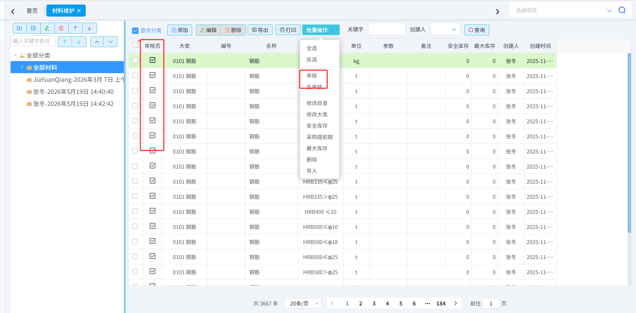Click the green down arrow beside keyword search
Screen dimensions: 636x313
(79, 41)
